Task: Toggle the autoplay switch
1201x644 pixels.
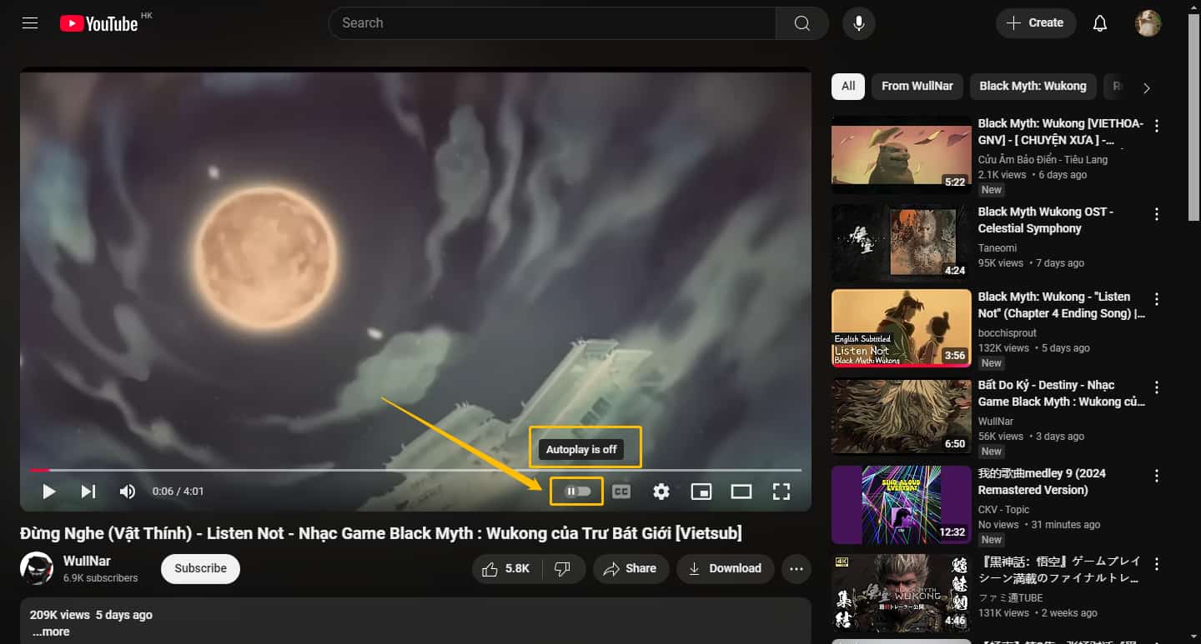Action: click(x=577, y=492)
